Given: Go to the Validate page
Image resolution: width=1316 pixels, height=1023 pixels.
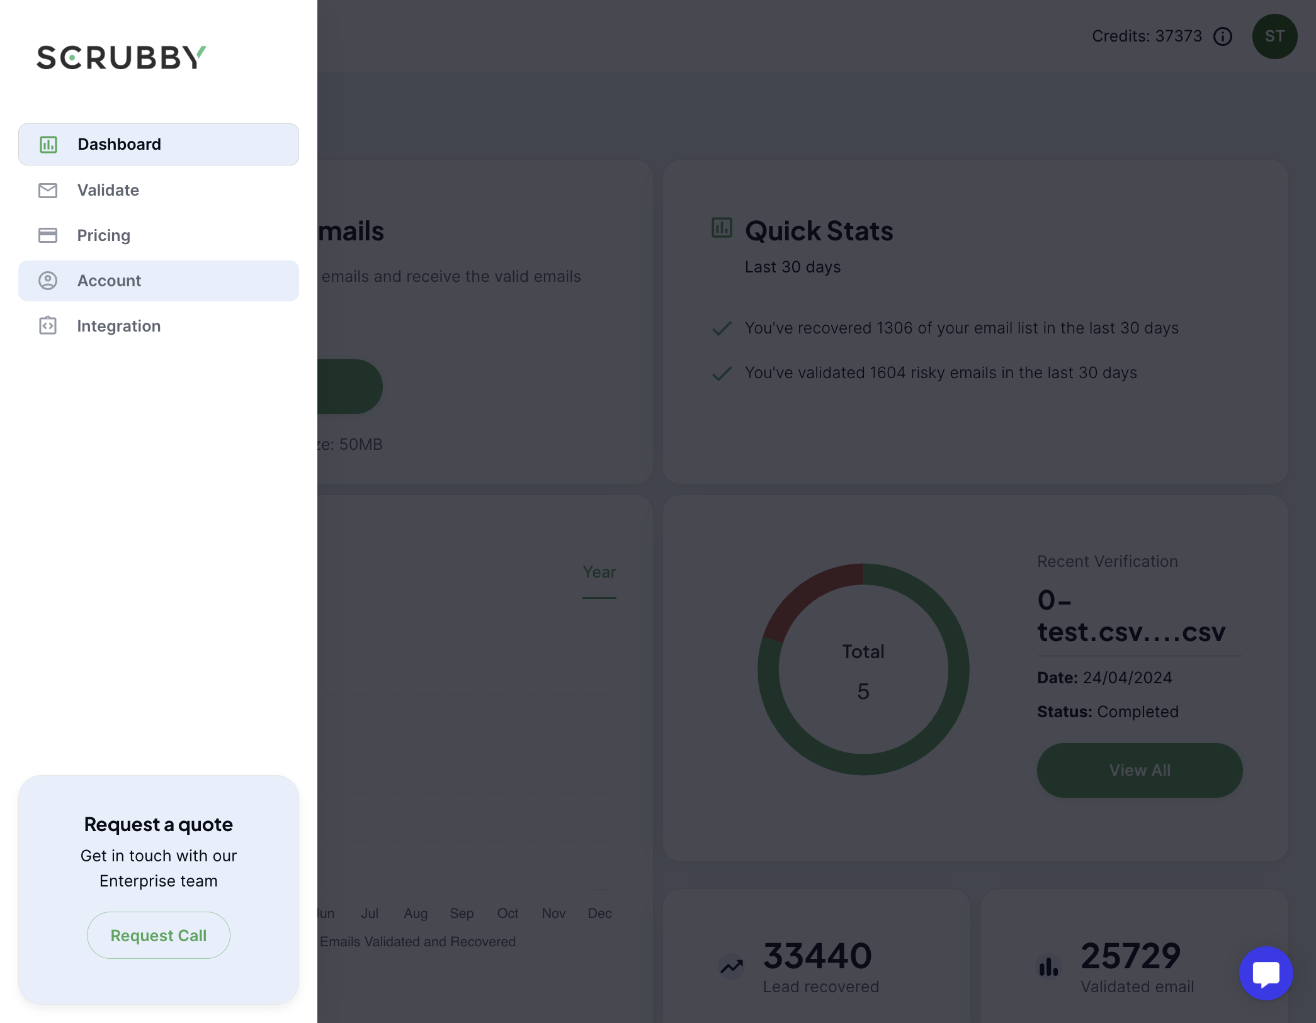Looking at the screenshot, I should tap(159, 190).
